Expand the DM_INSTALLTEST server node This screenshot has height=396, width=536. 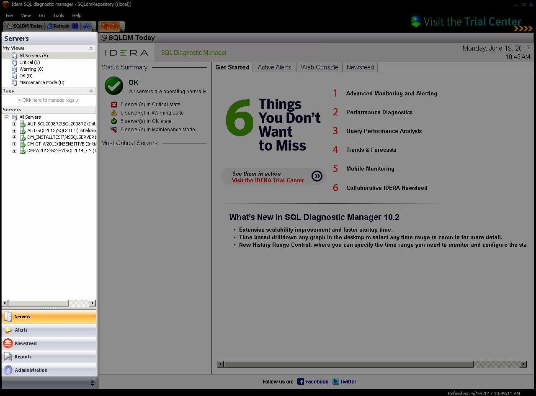(14, 137)
